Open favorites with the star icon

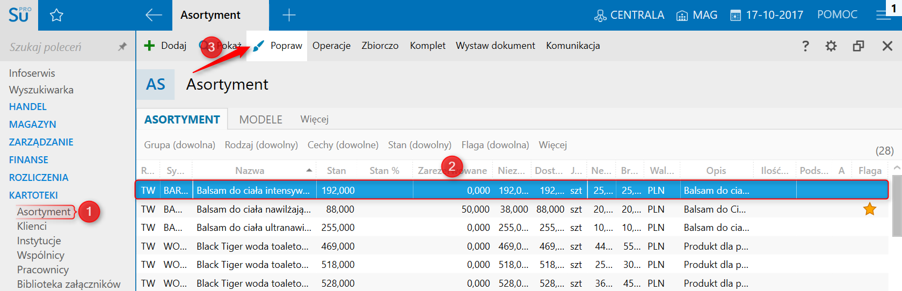(x=56, y=15)
